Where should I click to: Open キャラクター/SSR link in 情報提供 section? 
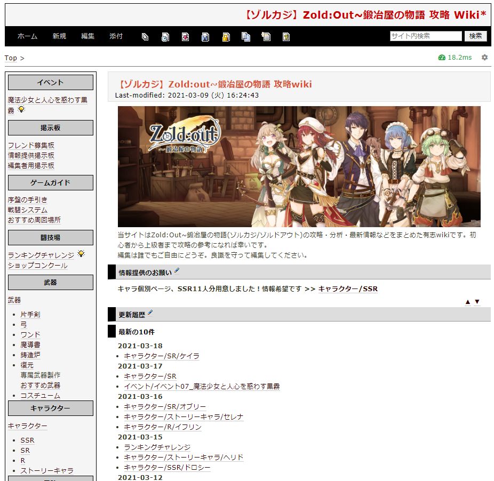pos(348,289)
